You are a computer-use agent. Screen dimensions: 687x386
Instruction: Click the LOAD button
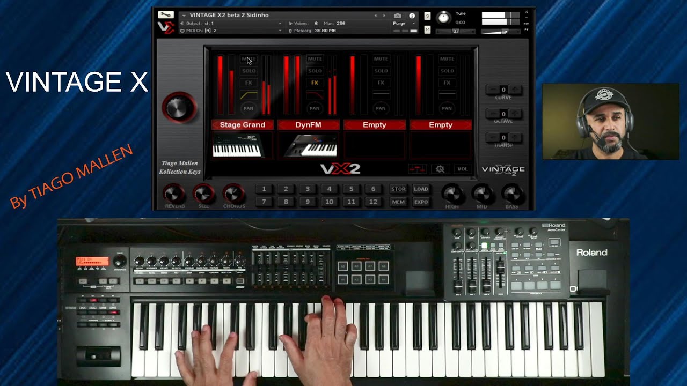[x=421, y=189]
